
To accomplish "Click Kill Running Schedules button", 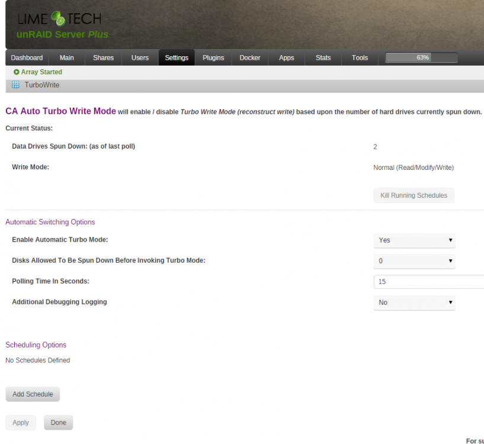I will (414, 195).
